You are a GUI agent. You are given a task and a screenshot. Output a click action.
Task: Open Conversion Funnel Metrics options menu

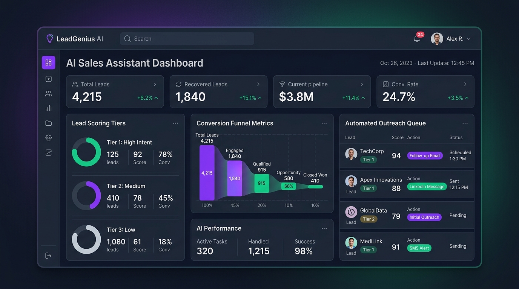[324, 123]
